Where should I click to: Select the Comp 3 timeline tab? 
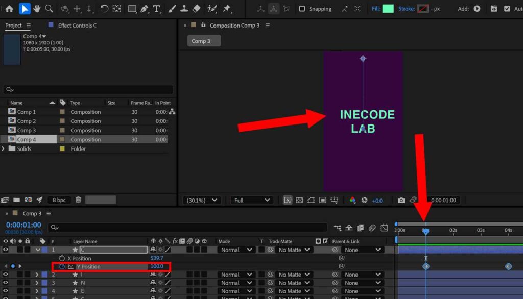[32, 213]
